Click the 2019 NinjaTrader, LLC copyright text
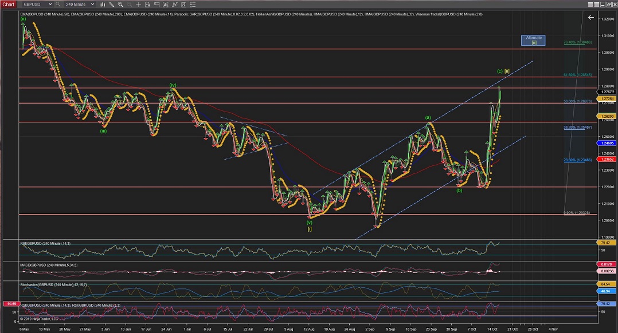 coord(39,319)
